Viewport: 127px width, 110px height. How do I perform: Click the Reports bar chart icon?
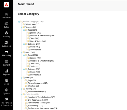point(6,71)
